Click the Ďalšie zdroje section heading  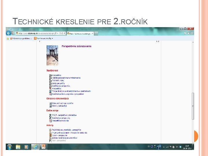[x=52, y=110]
